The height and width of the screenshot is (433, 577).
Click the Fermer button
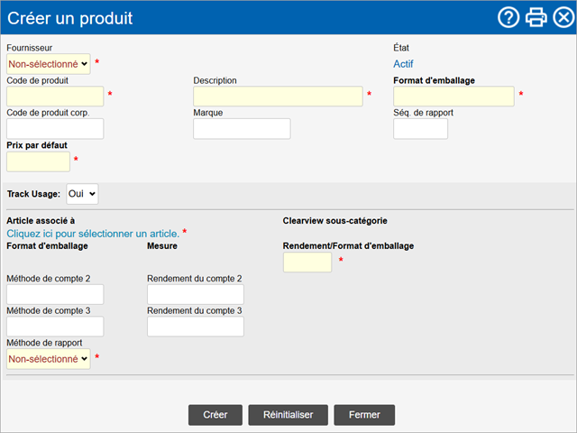tap(364, 415)
